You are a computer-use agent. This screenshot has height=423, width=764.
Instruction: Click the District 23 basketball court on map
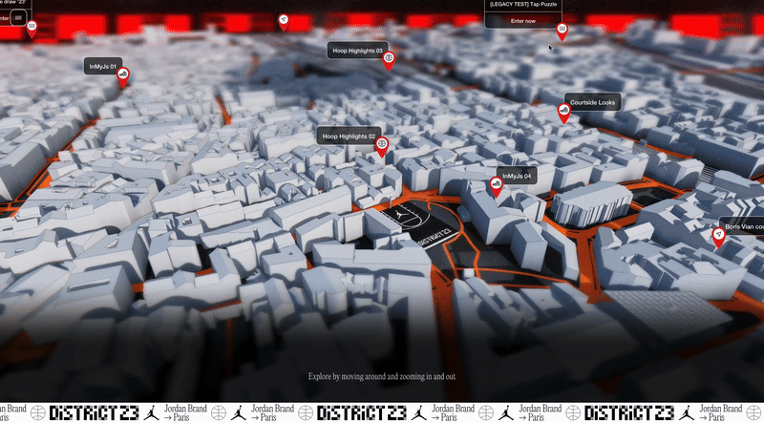pos(420,225)
